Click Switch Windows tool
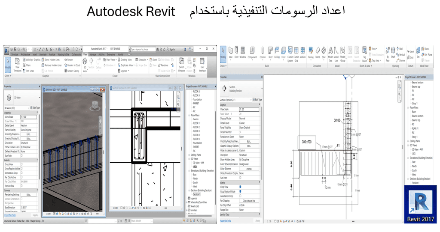This screenshot has width=440, height=232. tap(182, 65)
